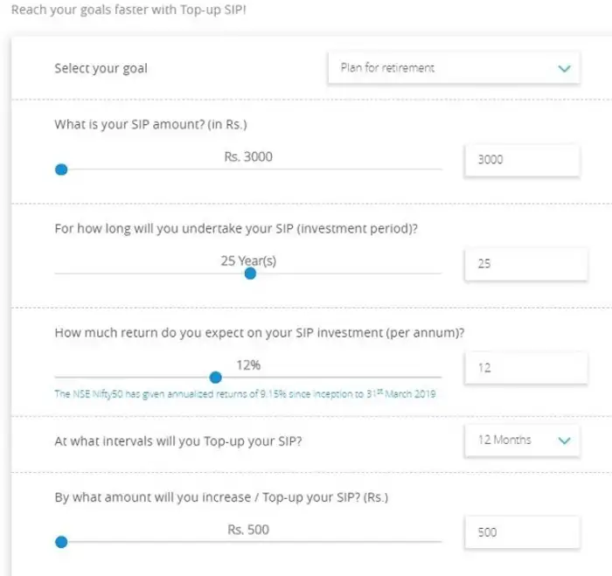Click the SIP amount input field
This screenshot has width=612, height=576.
coord(522,160)
